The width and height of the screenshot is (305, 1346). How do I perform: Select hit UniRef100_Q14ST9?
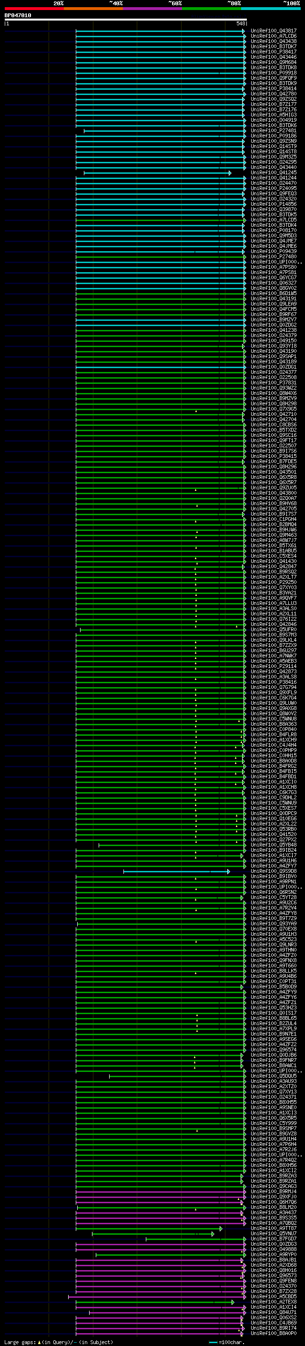[x=273, y=146]
